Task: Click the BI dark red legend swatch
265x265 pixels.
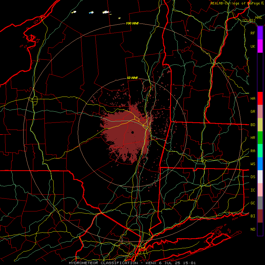Action: click(260, 216)
